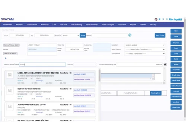Click the New button

pos(176,31)
